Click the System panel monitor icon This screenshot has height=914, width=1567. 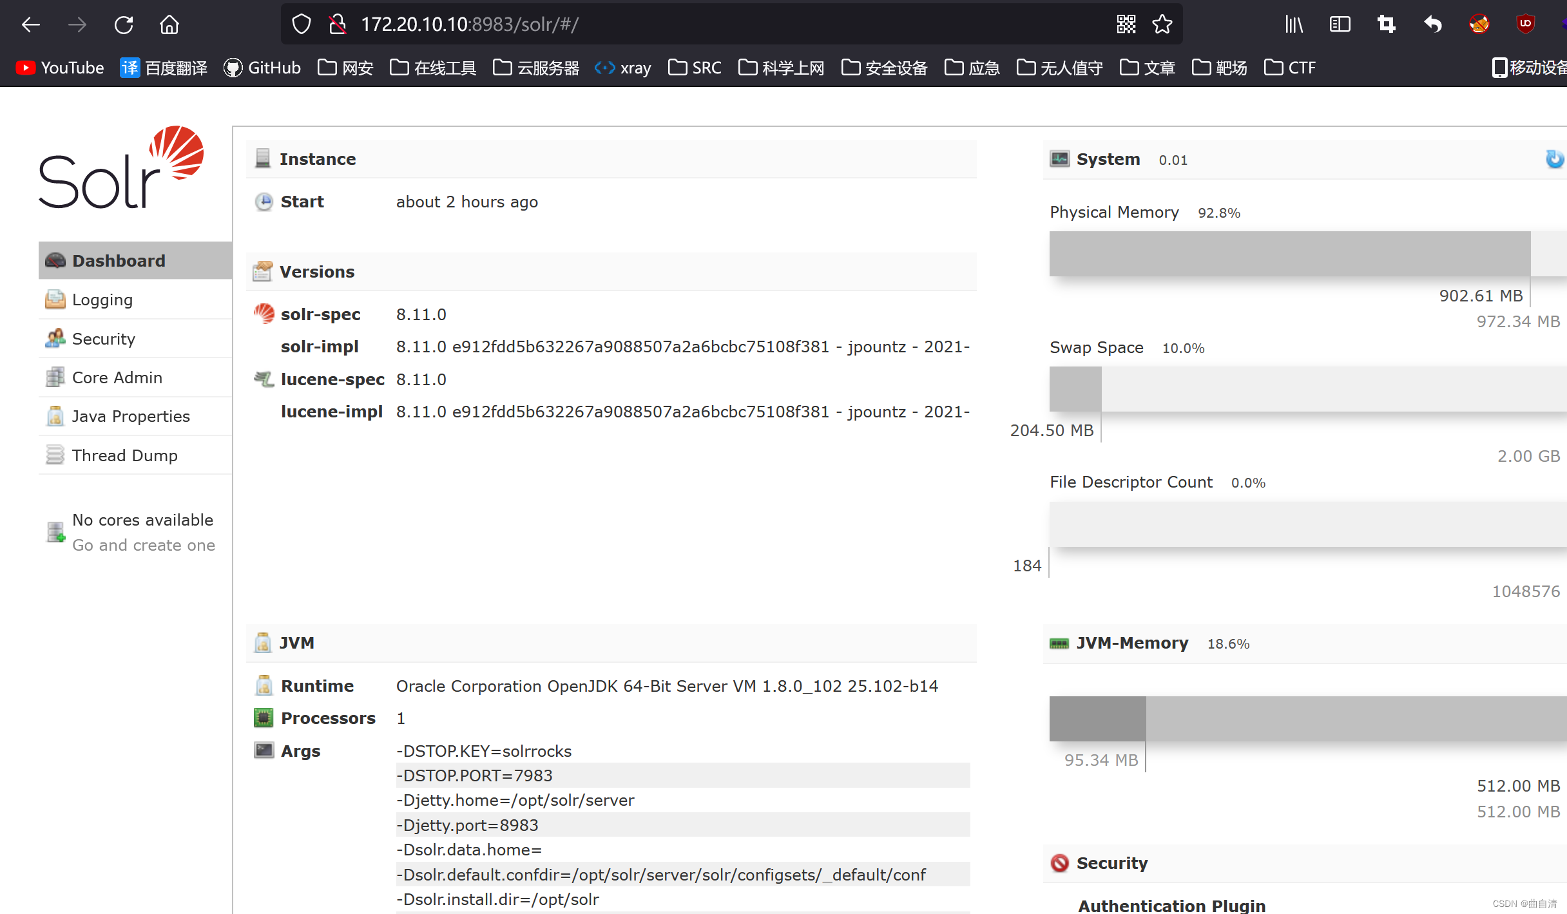point(1059,158)
